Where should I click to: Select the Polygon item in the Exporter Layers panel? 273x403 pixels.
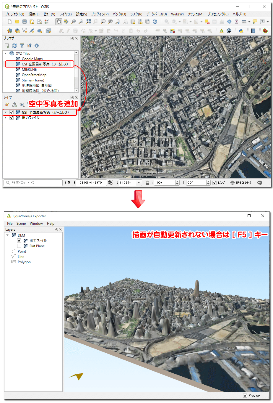point(24,262)
